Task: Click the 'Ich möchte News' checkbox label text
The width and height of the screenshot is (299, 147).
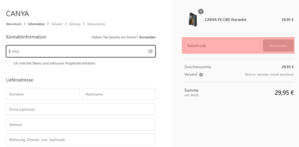Action: (x=55, y=63)
